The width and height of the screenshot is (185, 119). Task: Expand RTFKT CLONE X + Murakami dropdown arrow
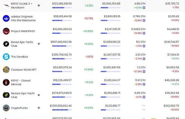(39, 6)
